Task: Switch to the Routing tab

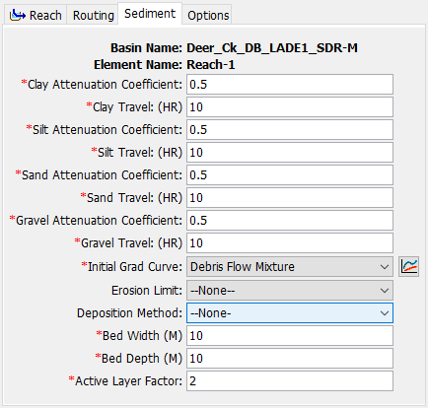Action: [93, 15]
